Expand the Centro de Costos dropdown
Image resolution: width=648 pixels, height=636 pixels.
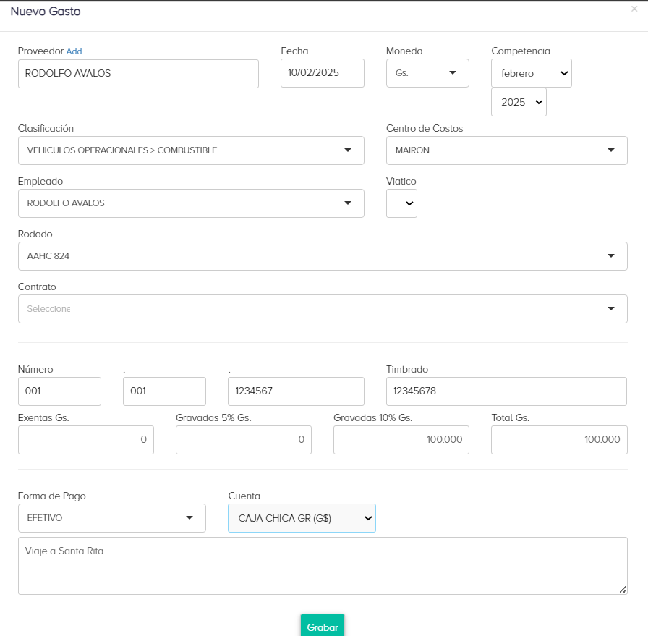click(x=506, y=150)
